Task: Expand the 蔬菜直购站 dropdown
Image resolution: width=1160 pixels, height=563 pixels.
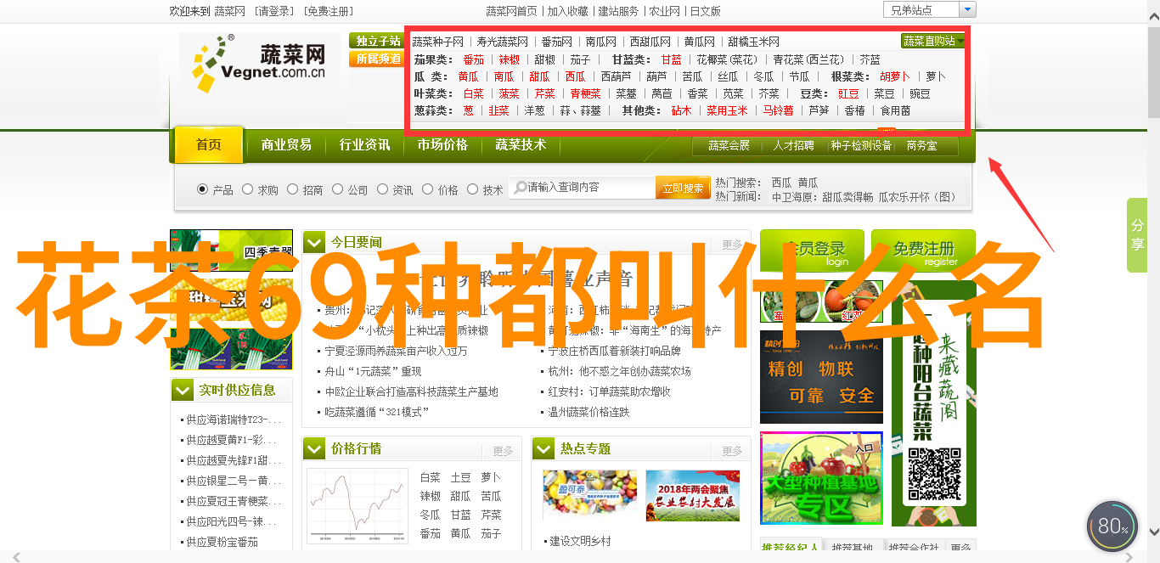Action: pyautogui.click(x=932, y=41)
